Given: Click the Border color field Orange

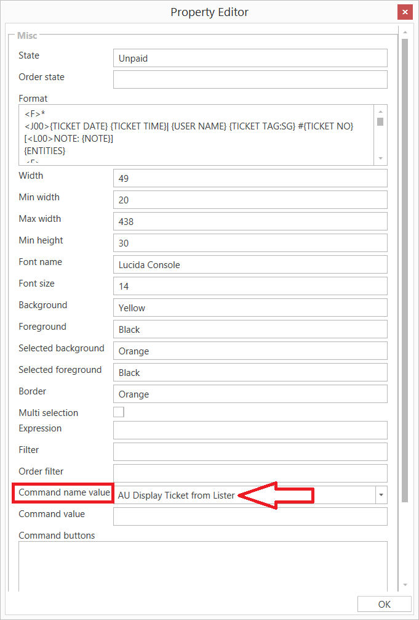Looking at the screenshot, I should (250, 394).
